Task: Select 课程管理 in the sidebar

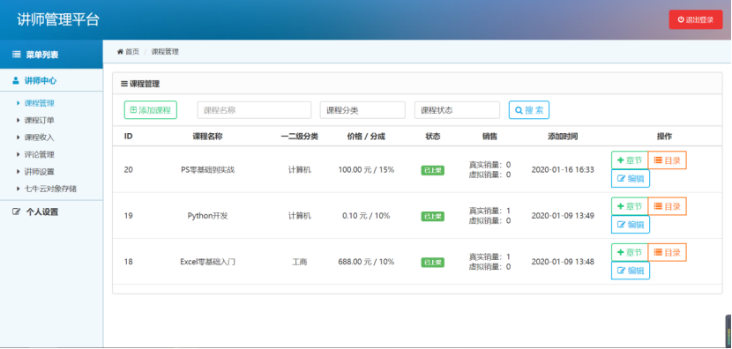Action: pyautogui.click(x=39, y=103)
